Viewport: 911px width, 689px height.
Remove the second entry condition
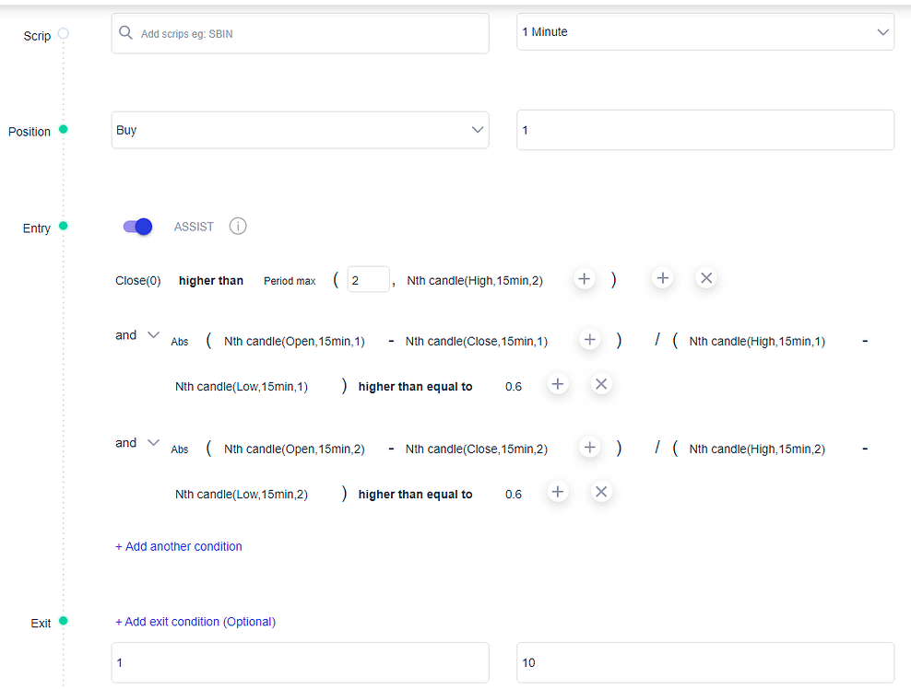pos(600,384)
